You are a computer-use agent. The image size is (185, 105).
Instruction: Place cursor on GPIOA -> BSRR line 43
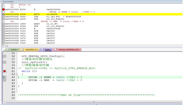click(x=55, y=77)
